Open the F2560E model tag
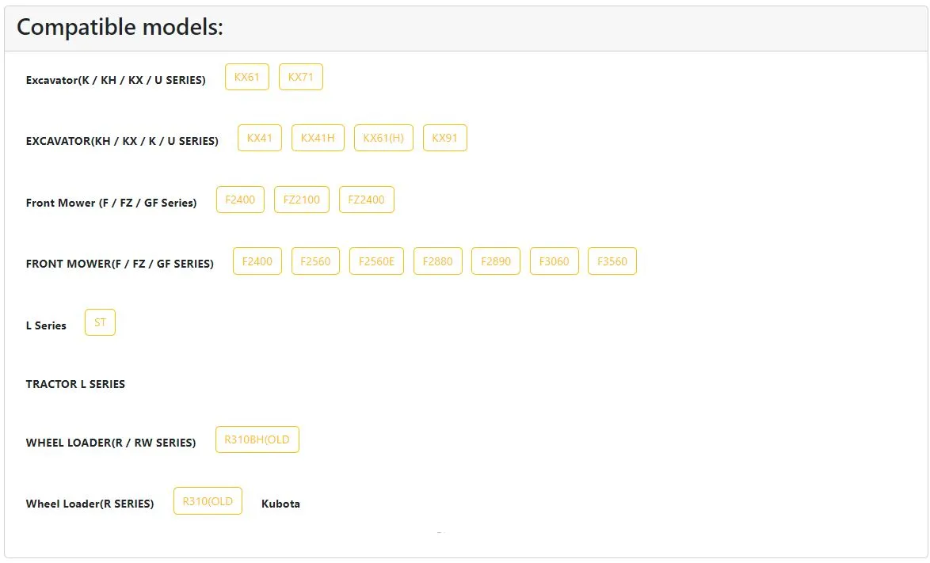Screen dimensions: 930x563 (376, 261)
